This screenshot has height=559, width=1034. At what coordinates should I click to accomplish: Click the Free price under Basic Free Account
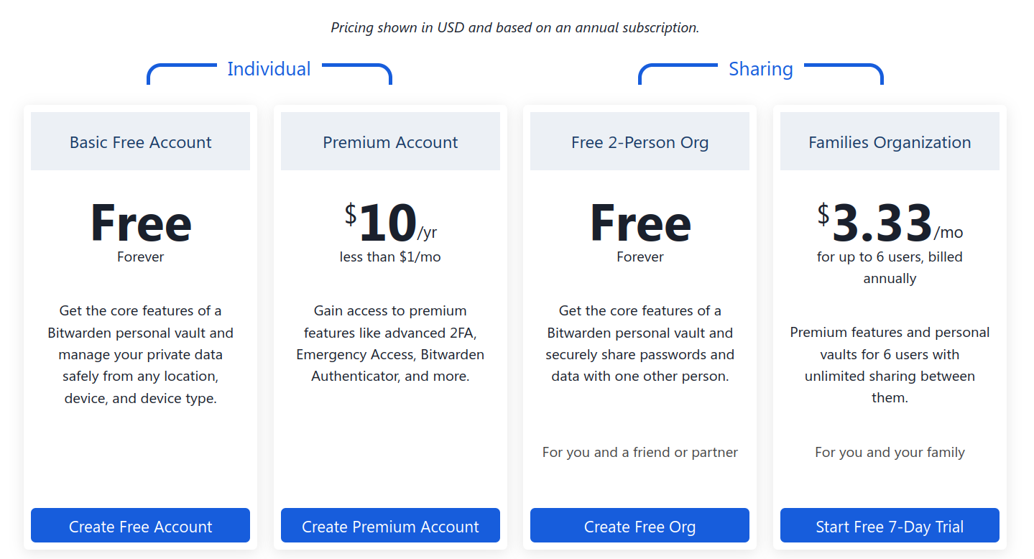[x=140, y=223]
